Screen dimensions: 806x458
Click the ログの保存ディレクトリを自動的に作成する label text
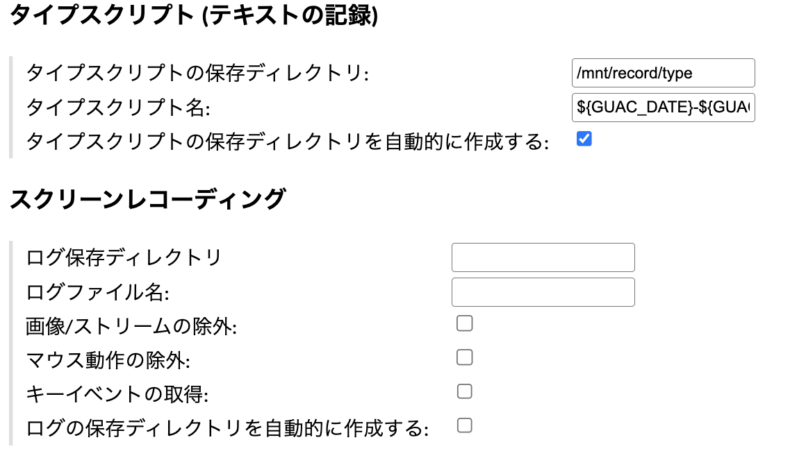tap(227, 428)
